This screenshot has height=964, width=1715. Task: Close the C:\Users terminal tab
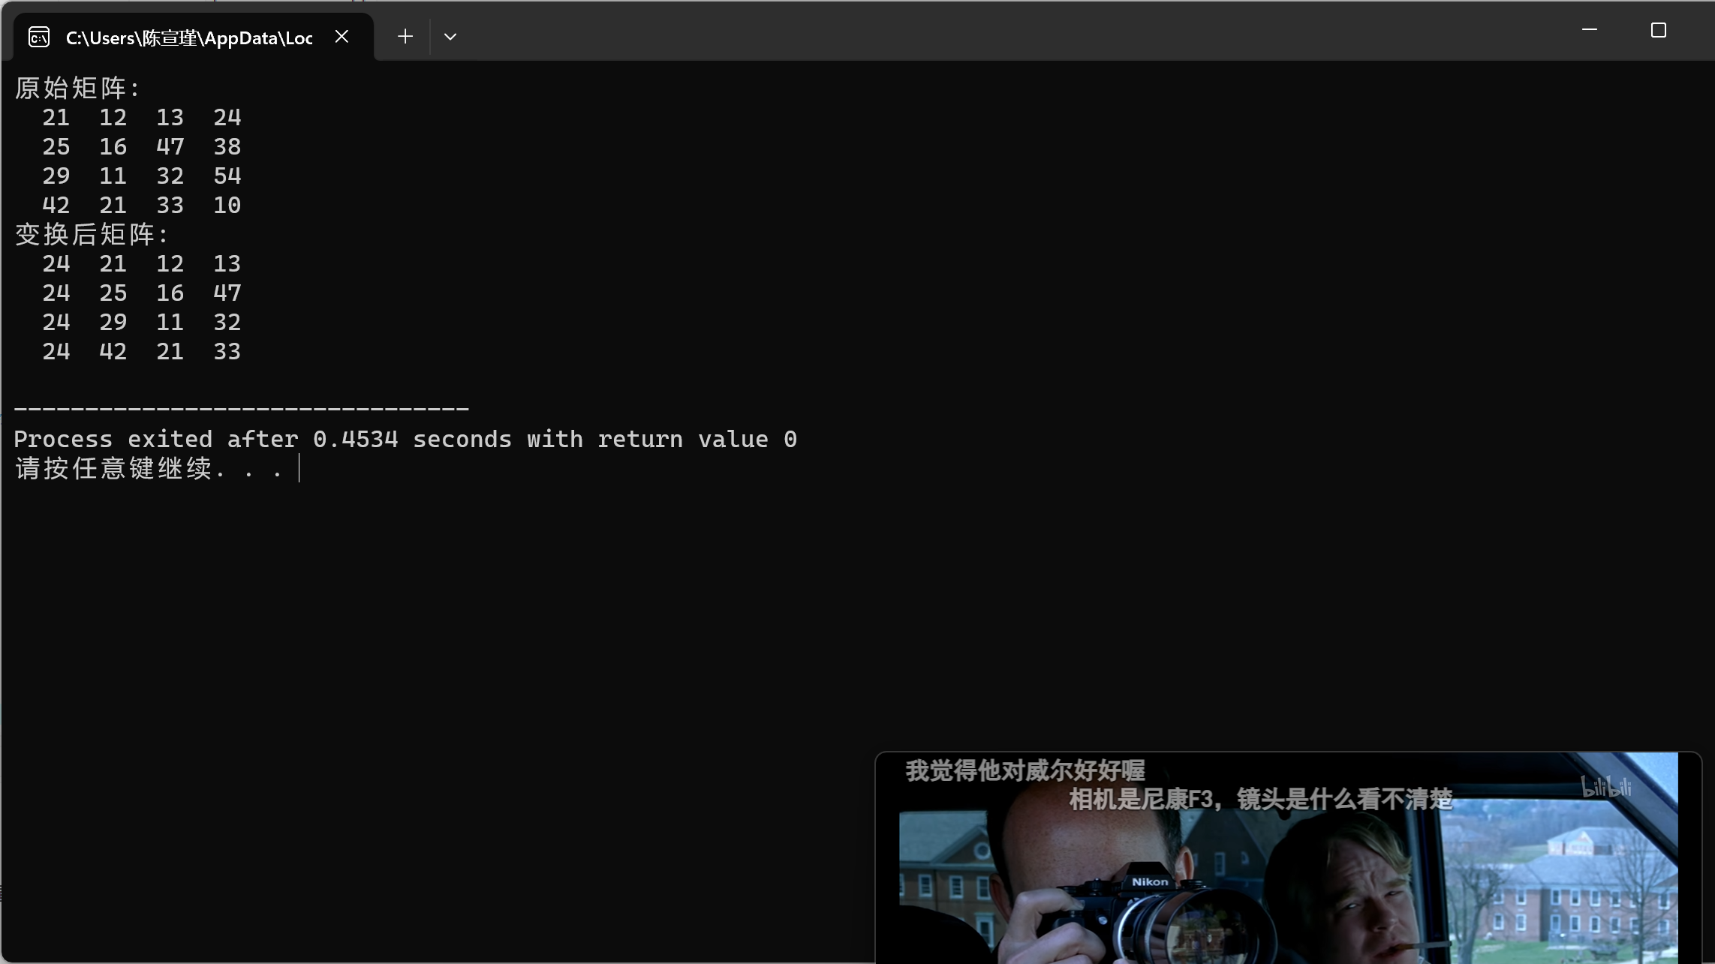341,37
